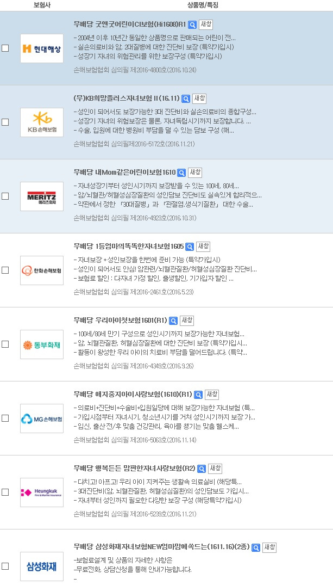Click the 한화손해보험 company logo

42,270
